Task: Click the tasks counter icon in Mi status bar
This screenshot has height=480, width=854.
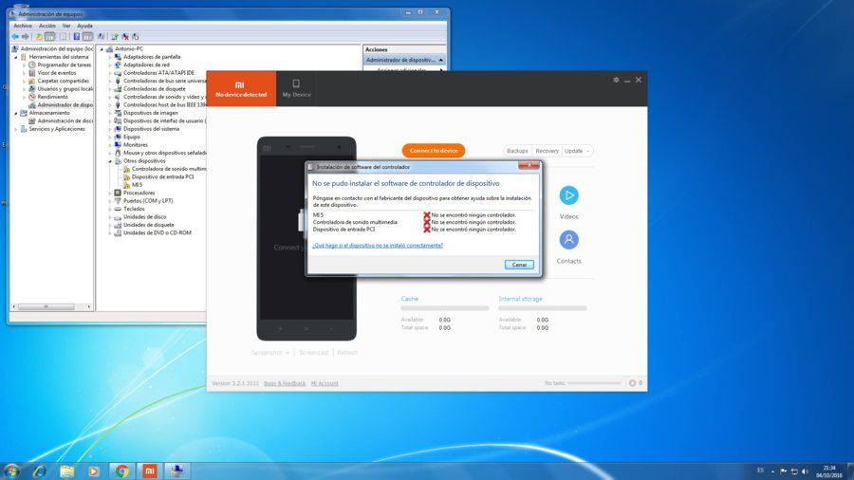Action: click(632, 383)
